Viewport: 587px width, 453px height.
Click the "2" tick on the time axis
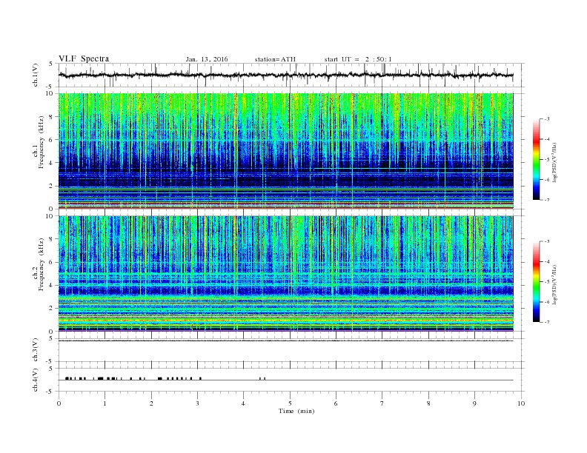coord(151,403)
